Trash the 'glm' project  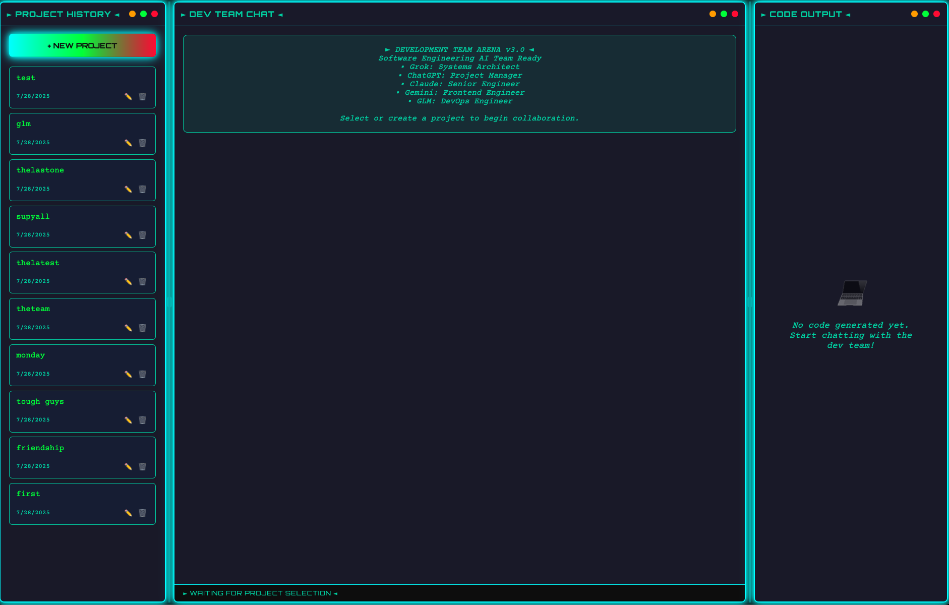coord(143,143)
